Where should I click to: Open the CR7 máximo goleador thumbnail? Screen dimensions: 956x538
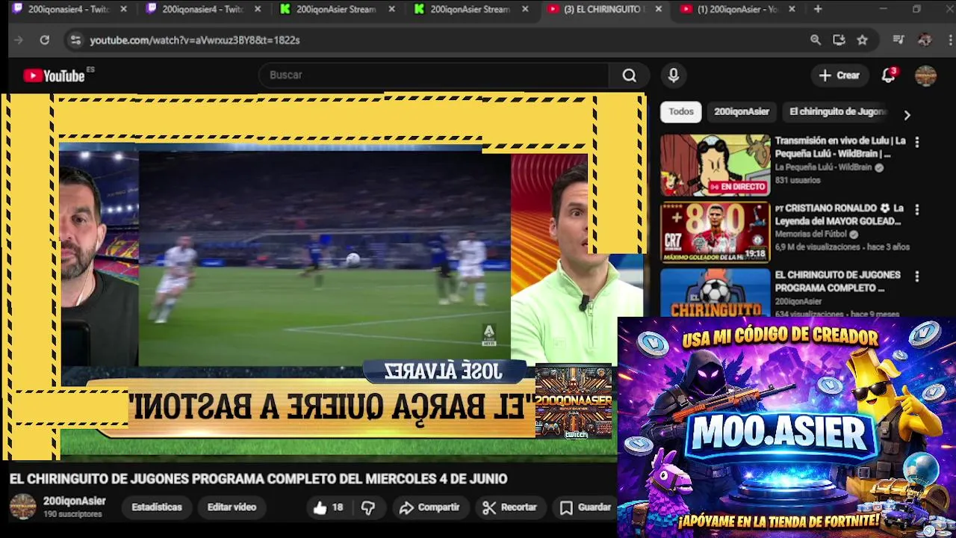tap(715, 232)
